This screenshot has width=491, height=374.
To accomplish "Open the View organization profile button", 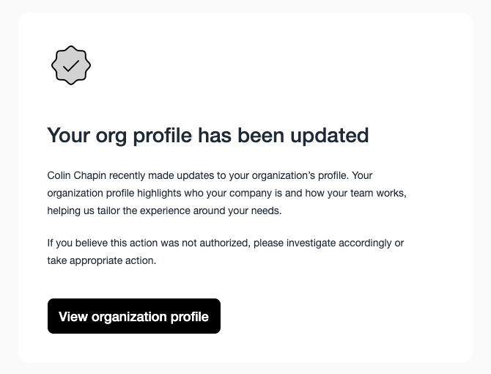I will (x=133, y=316).
